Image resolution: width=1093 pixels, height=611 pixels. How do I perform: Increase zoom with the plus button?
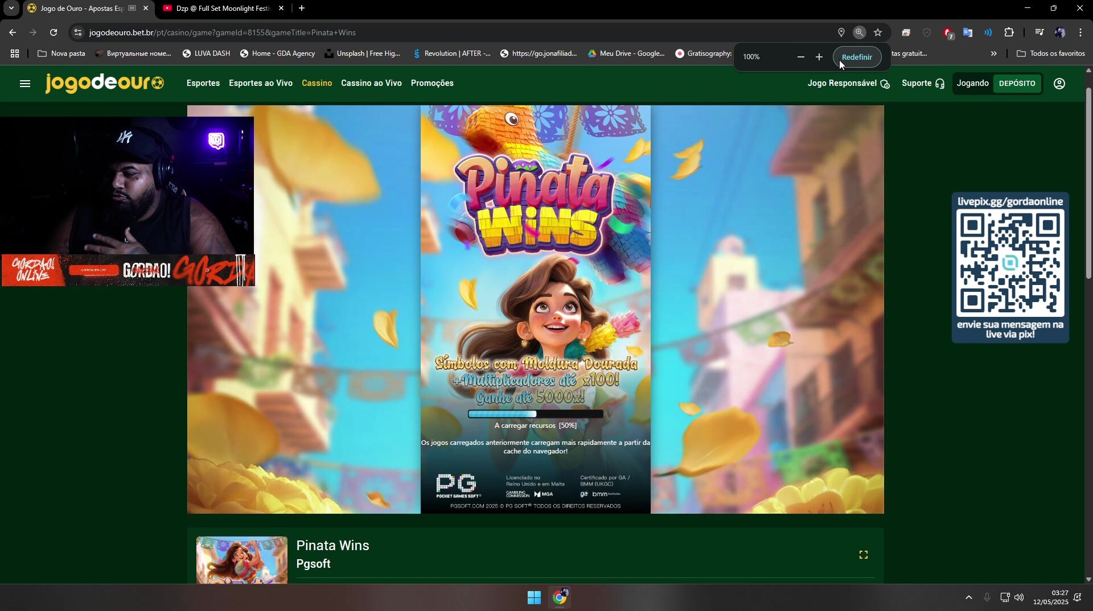pyautogui.click(x=819, y=57)
